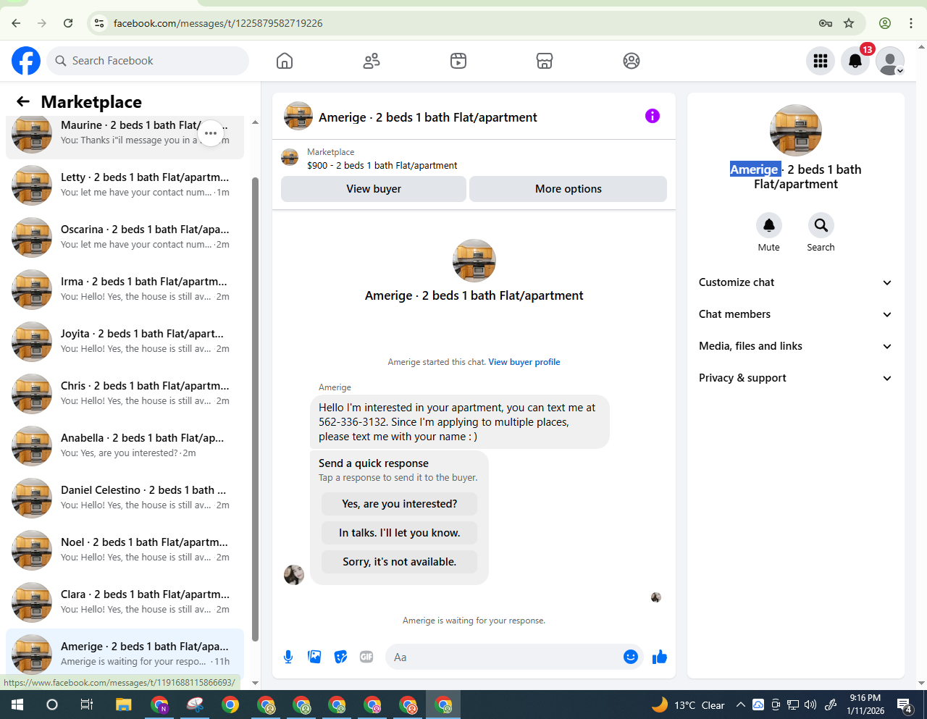Screen dimensions: 927x719
Task: Choose a sticker from the sticker icon
Action: pos(340,657)
